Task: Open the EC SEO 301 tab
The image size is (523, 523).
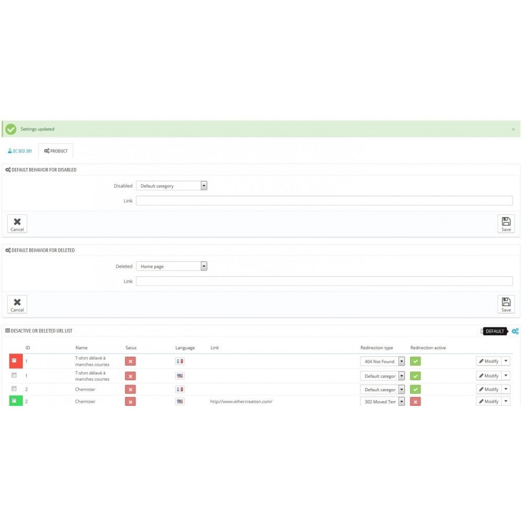Action: coord(20,151)
